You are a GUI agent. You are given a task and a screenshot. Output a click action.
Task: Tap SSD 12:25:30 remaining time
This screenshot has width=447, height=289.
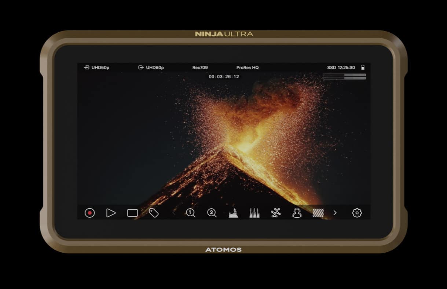(x=341, y=68)
